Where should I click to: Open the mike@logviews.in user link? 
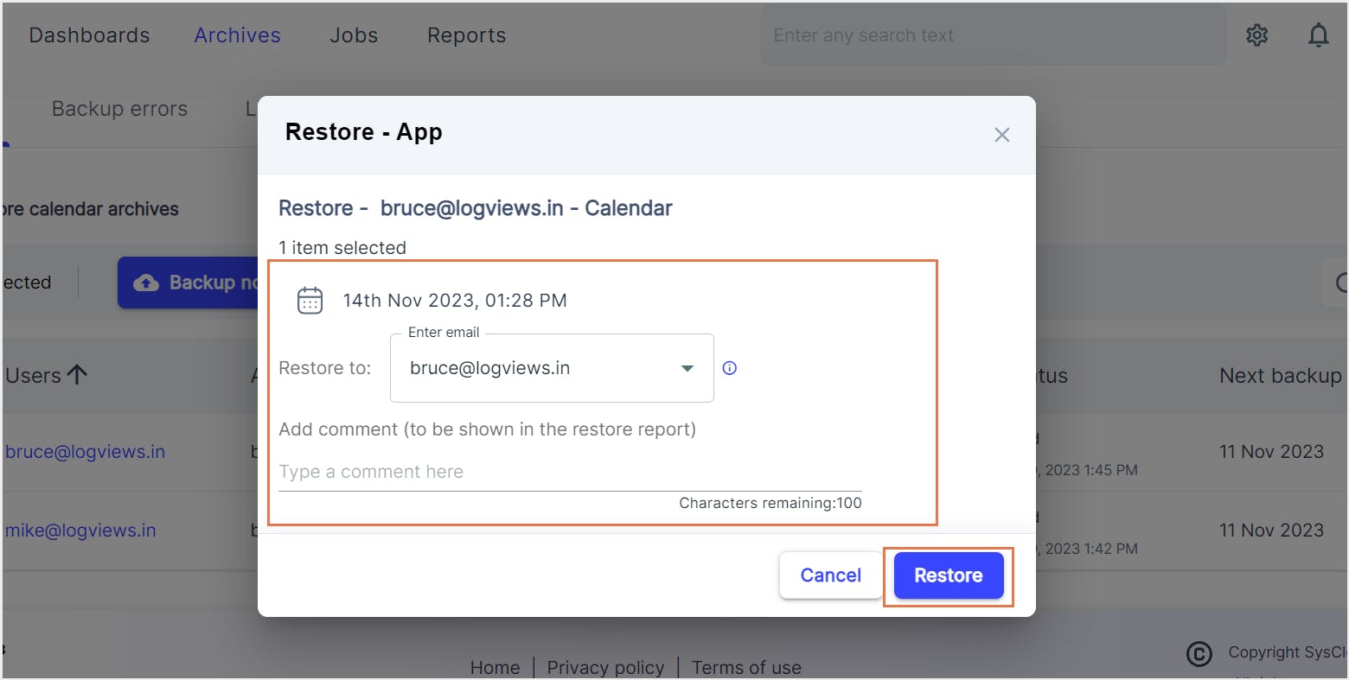click(x=80, y=531)
